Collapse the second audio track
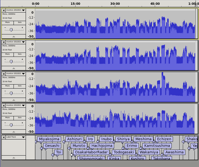The height and width of the screenshot is (167, 199). [14, 68]
